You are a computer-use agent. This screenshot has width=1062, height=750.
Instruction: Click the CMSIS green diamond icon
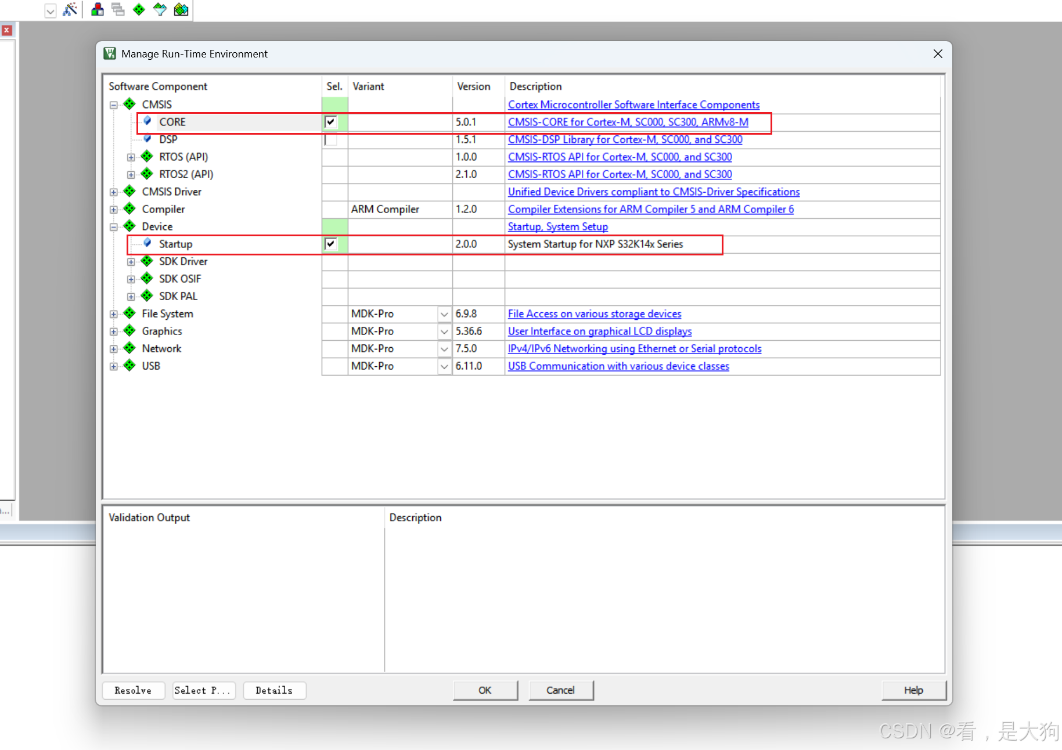coord(129,104)
